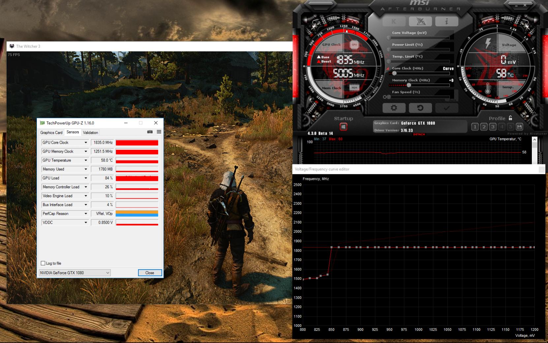Expand the GPU Load sensor dropdown
The height and width of the screenshot is (343, 548).
[x=86, y=178]
